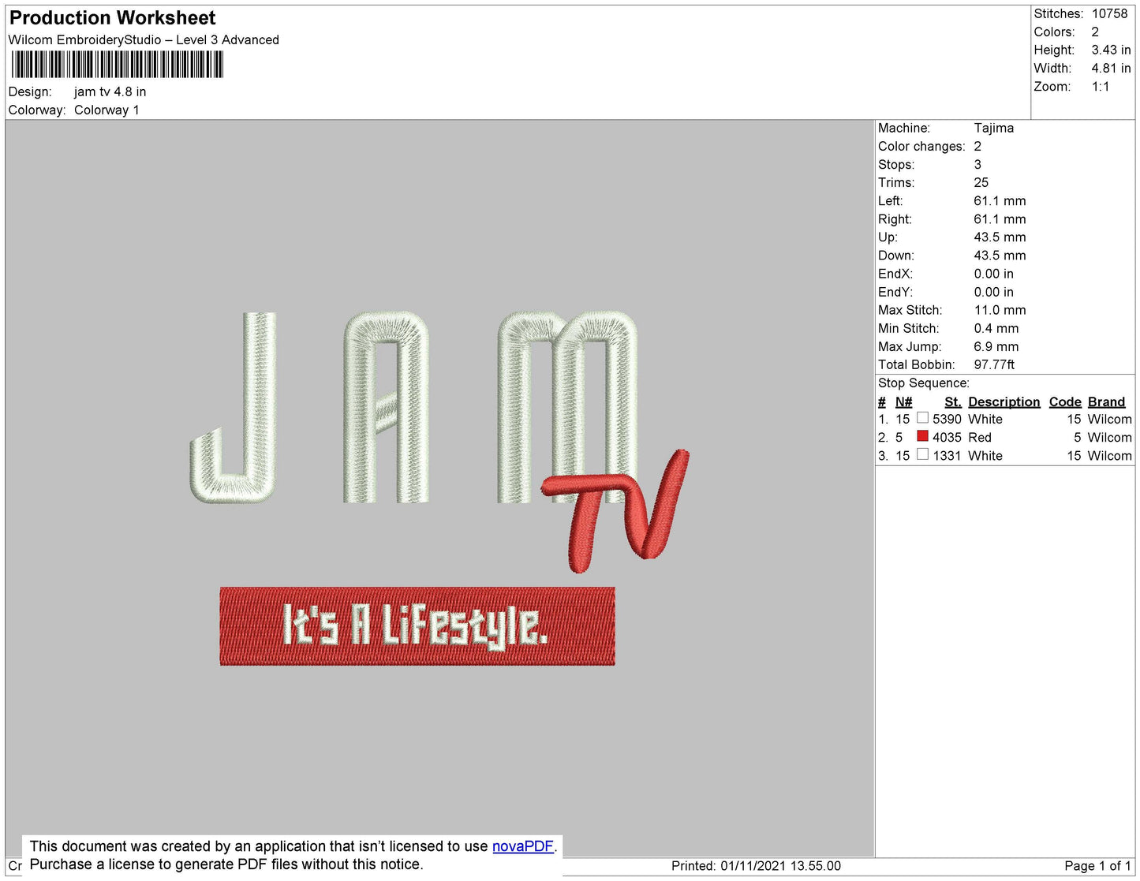The width and height of the screenshot is (1140, 881).
Task: Click the red swatch for stop 4035
Action: tap(922, 435)
